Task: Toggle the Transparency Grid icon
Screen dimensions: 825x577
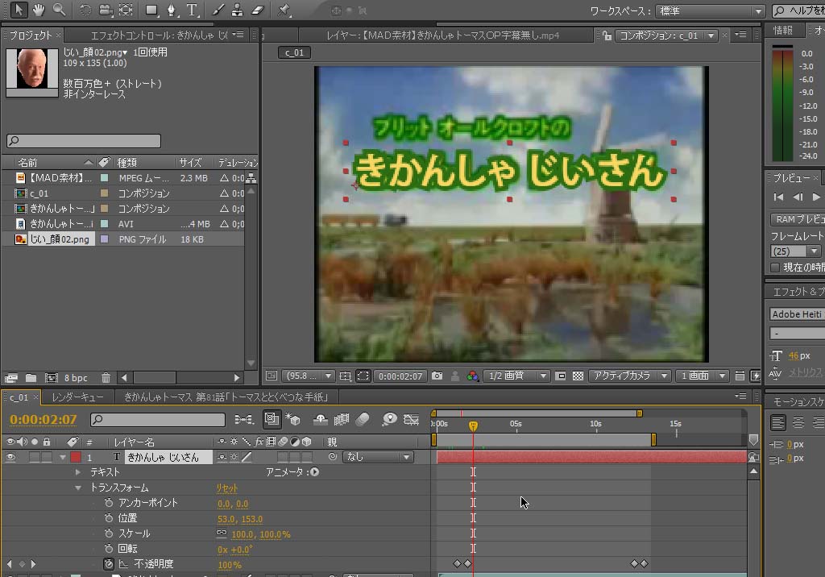Action: [x=578, y=376]
